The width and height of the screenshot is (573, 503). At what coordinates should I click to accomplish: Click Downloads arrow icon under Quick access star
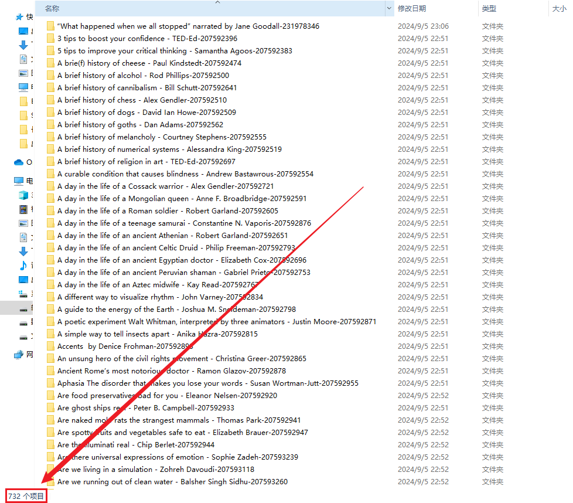[x=23, y=45]
